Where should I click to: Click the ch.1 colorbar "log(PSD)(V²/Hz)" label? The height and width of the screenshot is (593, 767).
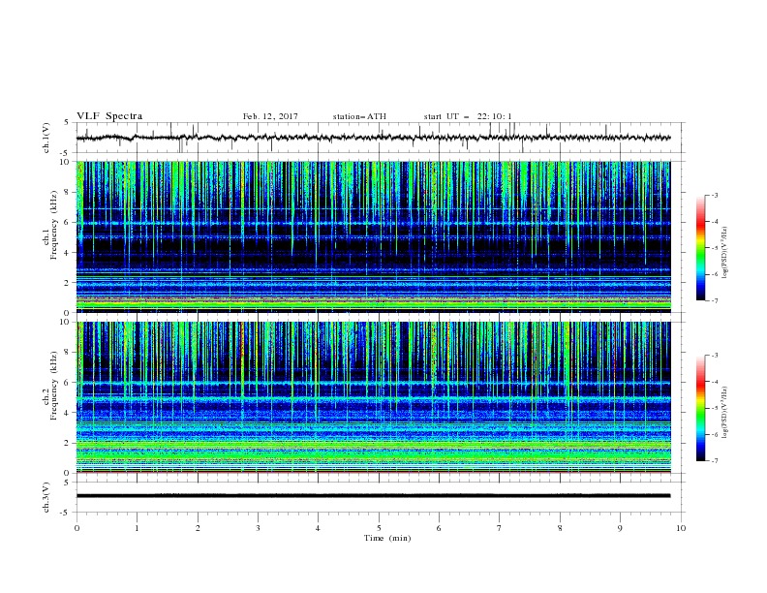[x=725, y=253]
